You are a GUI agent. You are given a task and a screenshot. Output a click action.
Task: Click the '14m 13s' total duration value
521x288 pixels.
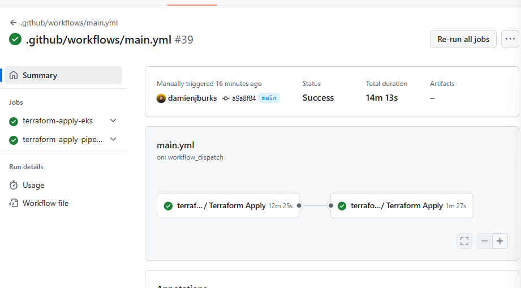tap(382, 98)
